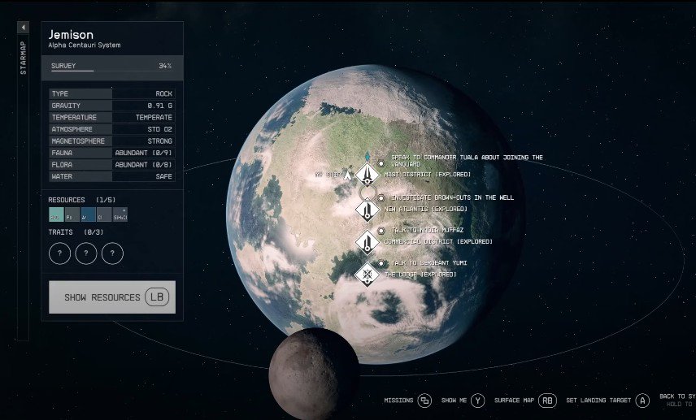The image size is (696, 420).
Task: Click 'New Atlantis [Explored]' label
Action: [426, 210]
